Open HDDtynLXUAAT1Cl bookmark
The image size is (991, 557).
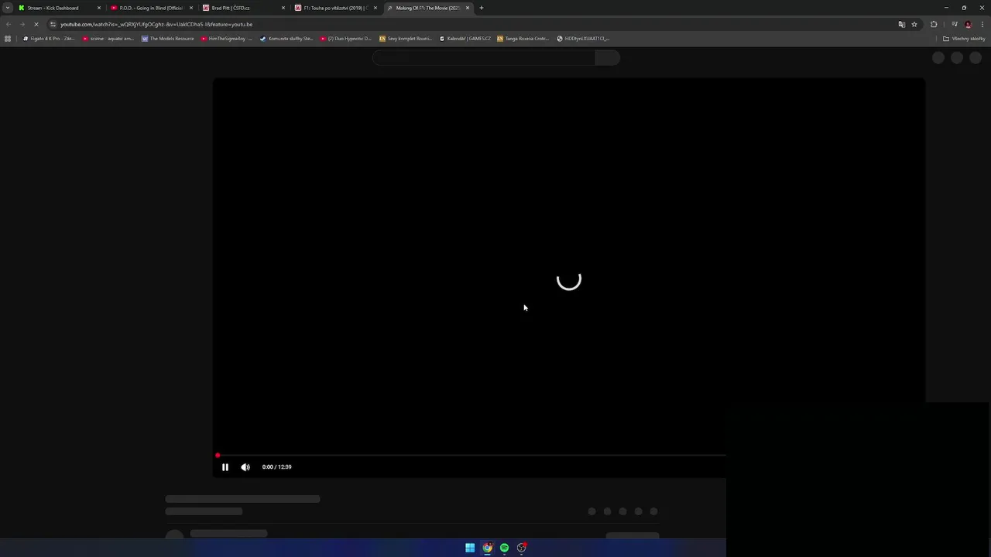tap(584, 39)
